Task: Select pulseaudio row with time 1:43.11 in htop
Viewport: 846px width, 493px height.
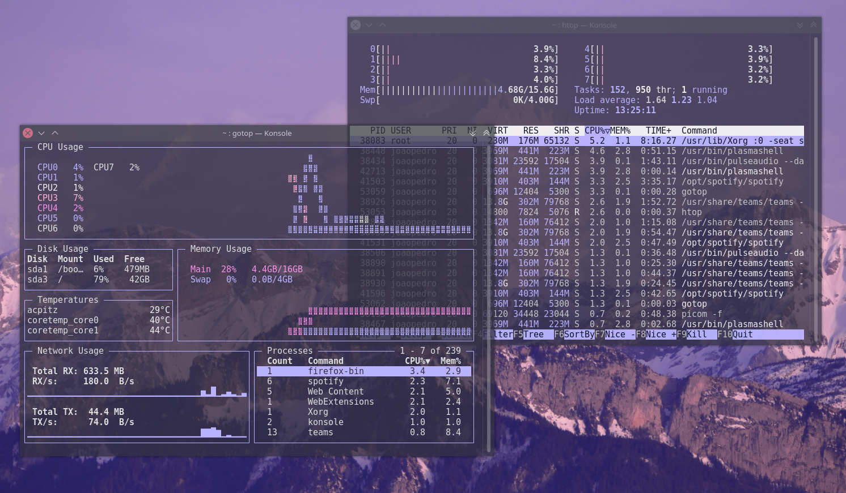Action: [577, 161]
